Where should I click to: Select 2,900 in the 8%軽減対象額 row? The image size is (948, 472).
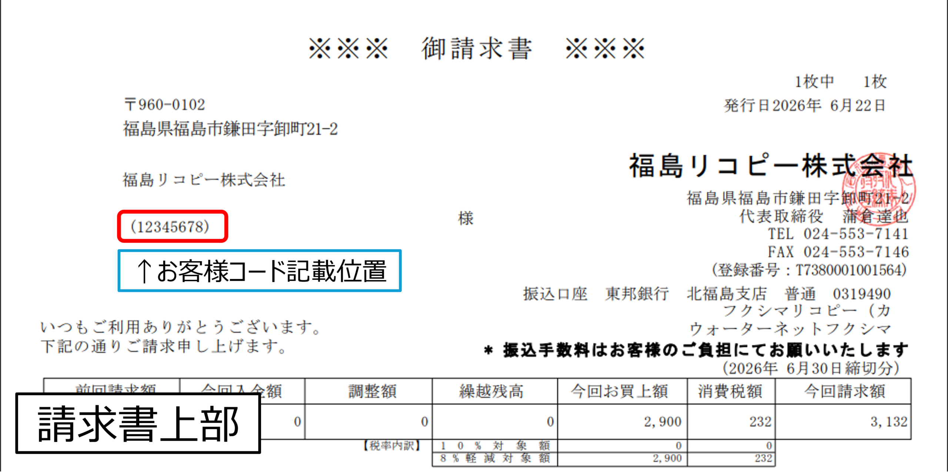[x=667, y=459]
